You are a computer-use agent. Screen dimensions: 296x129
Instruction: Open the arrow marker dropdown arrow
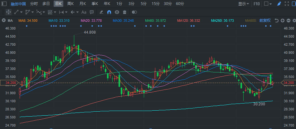[x=77, y=12]
